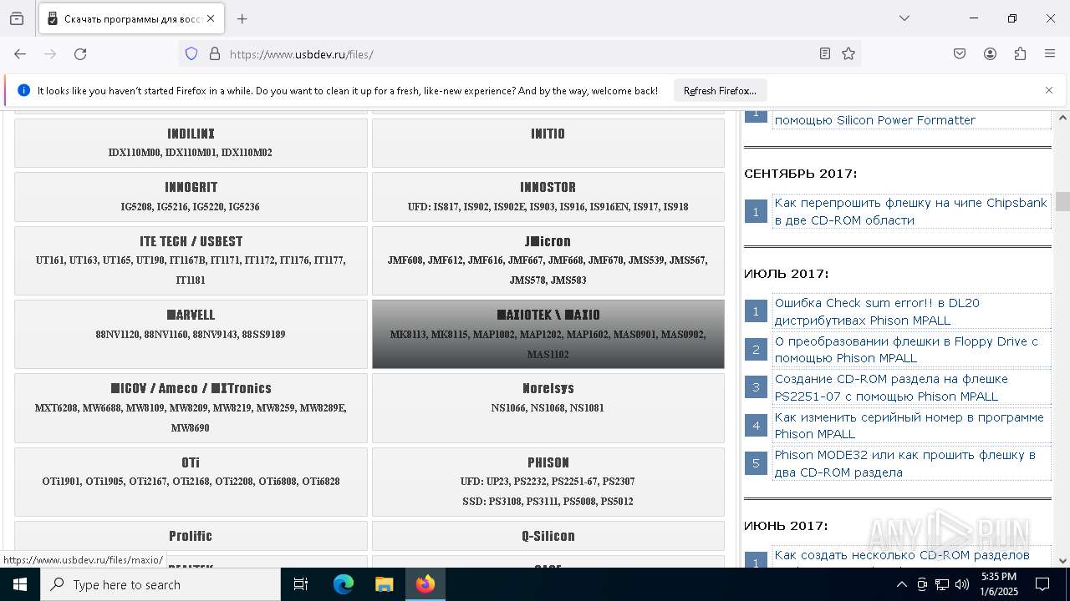Click the Refresh Firefox... button

[x=720, y=90]
